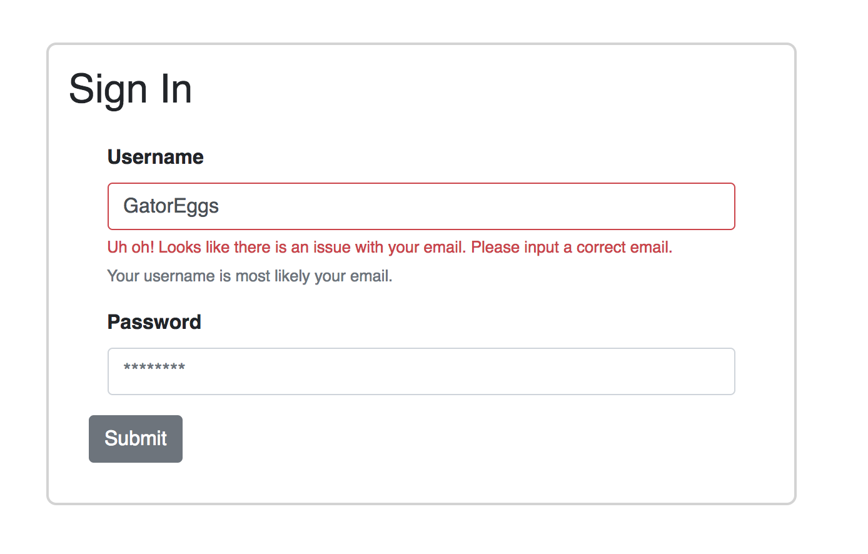Focus the red-bordered username box
This screenshot has height=554, width=868.
click(x=421, y=206)
